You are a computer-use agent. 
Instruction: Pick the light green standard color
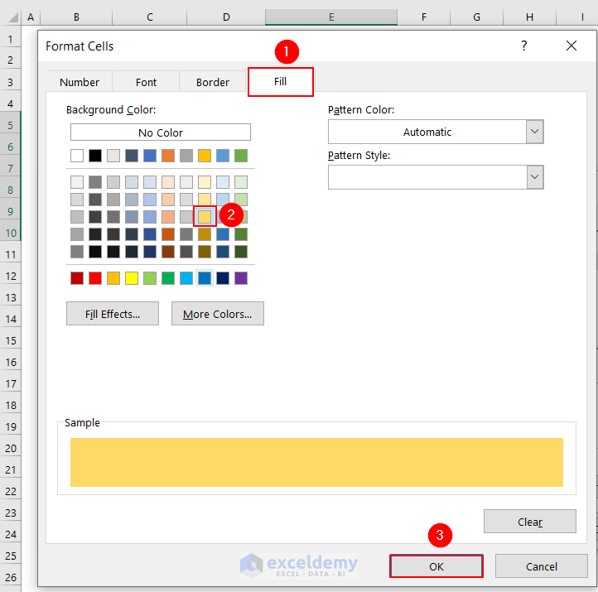pyautogui.click(x=150, y=278)
